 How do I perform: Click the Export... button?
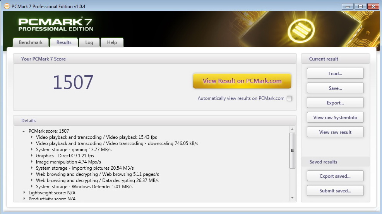click(335, 103)
